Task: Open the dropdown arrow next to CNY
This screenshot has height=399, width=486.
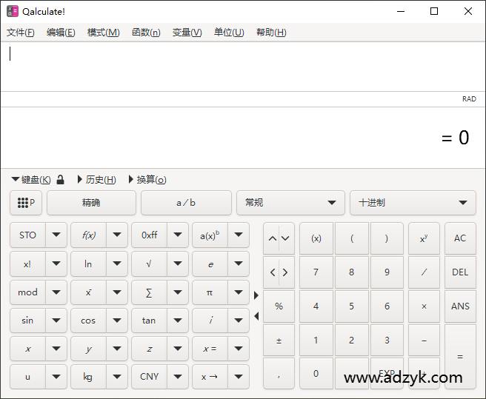Action: [178, 377]
